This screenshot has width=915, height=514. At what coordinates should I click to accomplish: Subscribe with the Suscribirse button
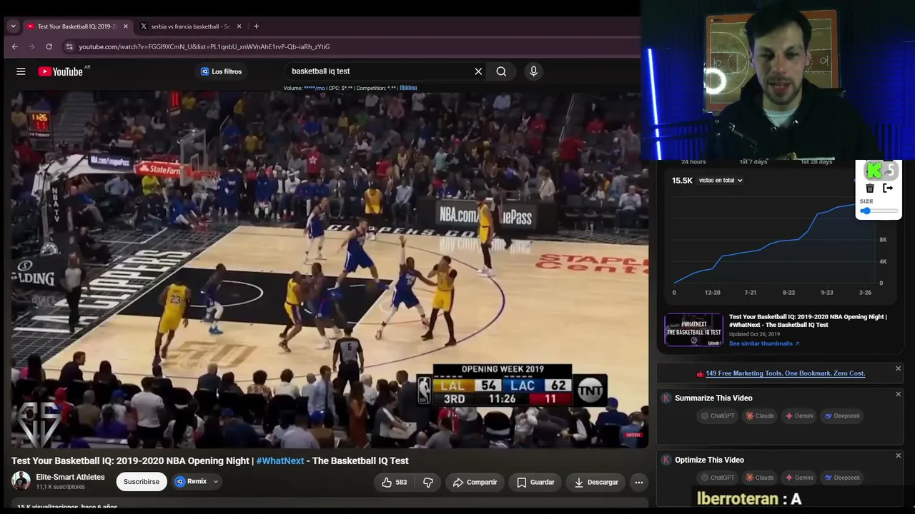pyautogui.click(x=142, y=482)
